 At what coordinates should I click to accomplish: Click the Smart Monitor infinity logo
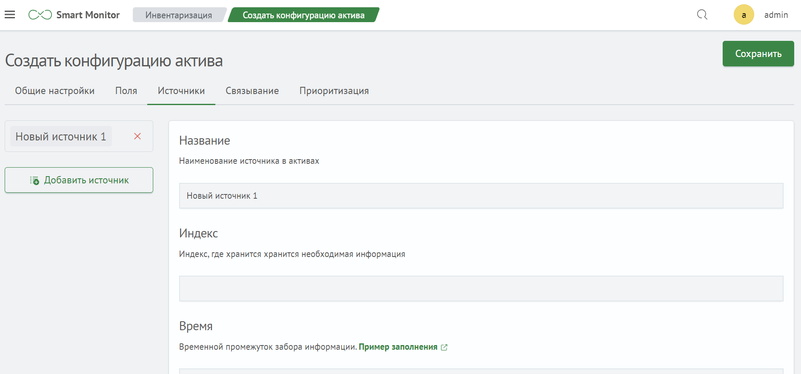pyautogui.click(x=40, y=15)
